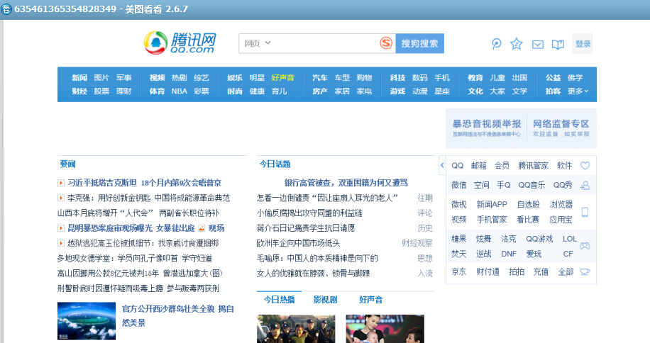Open the 西沙群岛 aerial photo thumbnail

[x=87, y=321]
